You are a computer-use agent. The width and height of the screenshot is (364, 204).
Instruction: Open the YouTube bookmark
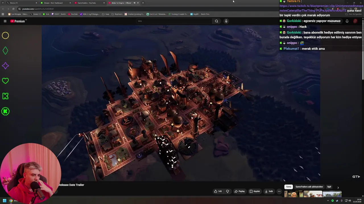73,14
